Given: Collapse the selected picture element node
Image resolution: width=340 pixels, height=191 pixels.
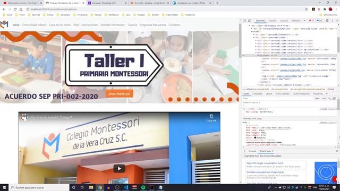Looking at the screenshot, I should tap(258, 55).
